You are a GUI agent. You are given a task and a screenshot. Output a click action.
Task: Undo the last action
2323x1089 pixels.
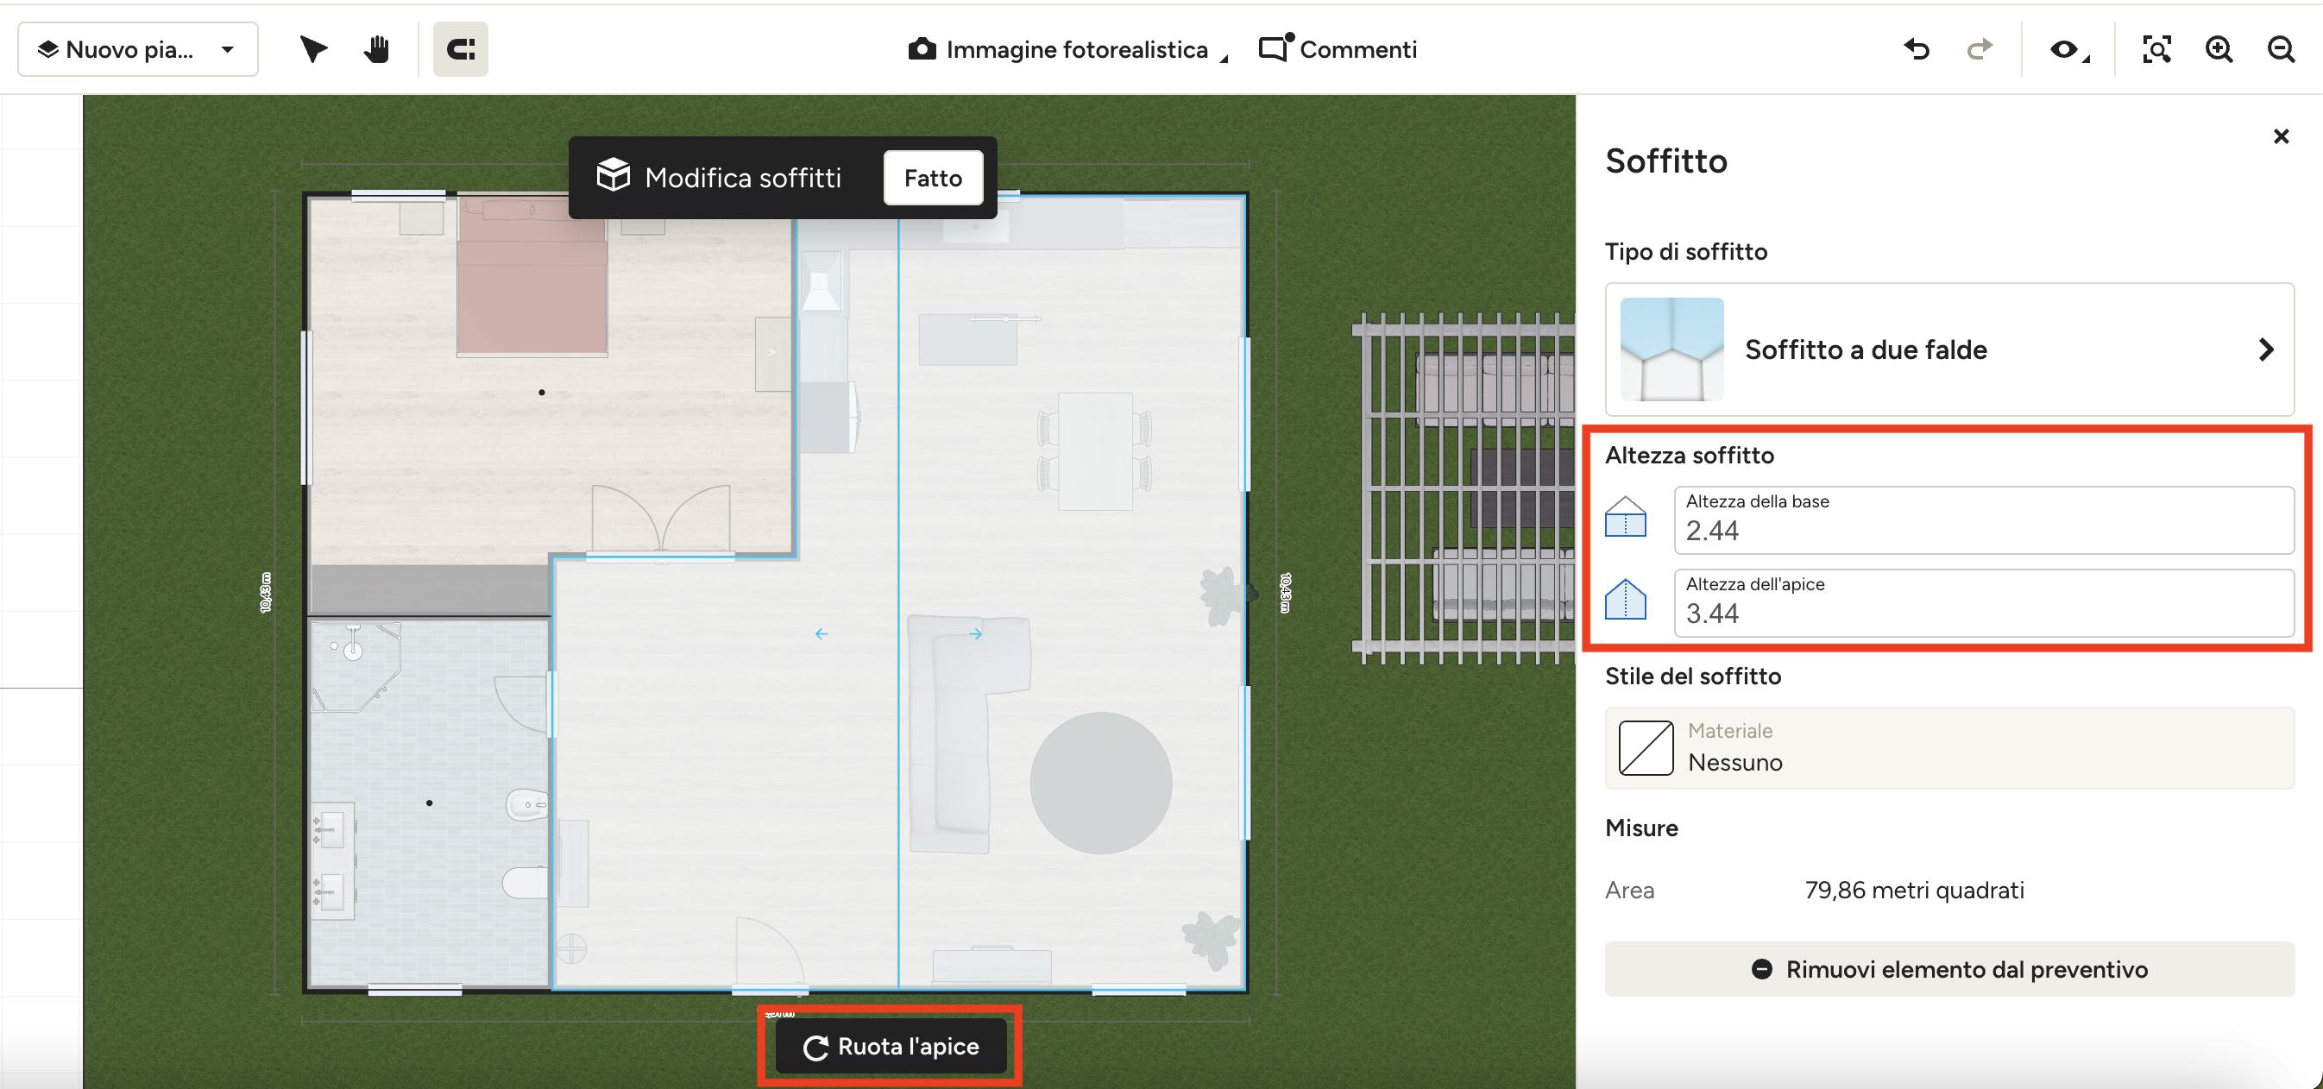1917,48
